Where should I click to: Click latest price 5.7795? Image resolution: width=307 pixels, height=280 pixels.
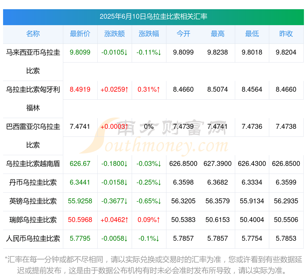click(80, 238)
